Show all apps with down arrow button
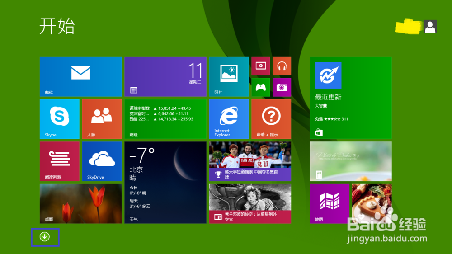 click(x=45, y=237)
